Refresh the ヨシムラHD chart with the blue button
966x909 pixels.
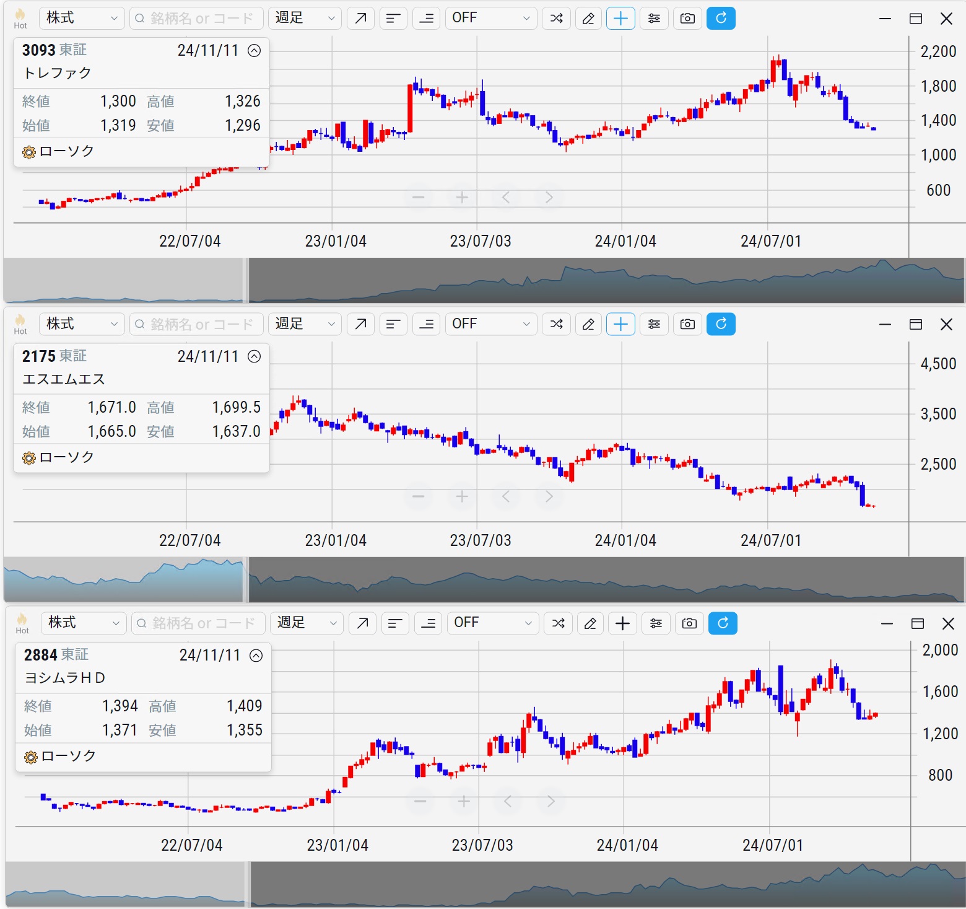pos(723,623)
